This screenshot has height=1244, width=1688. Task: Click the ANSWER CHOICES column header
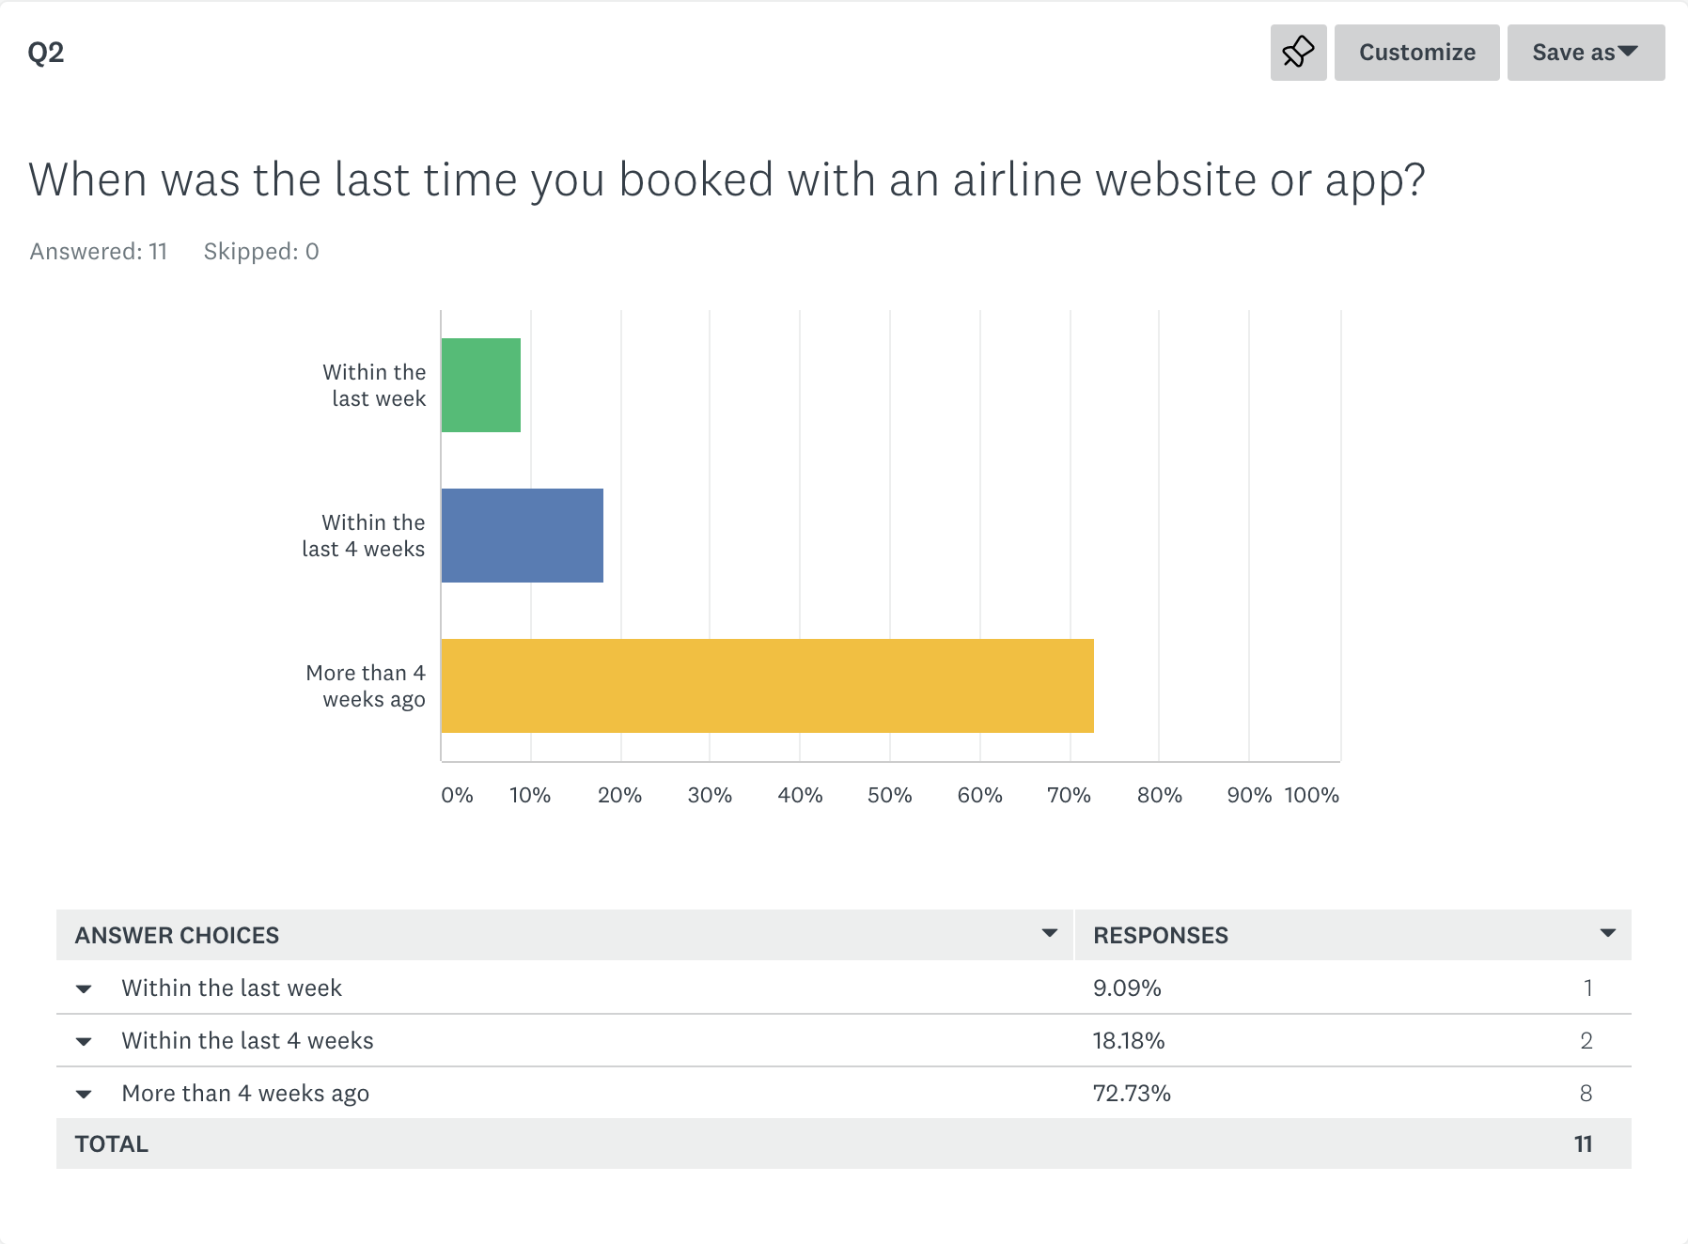click(177, 935)
